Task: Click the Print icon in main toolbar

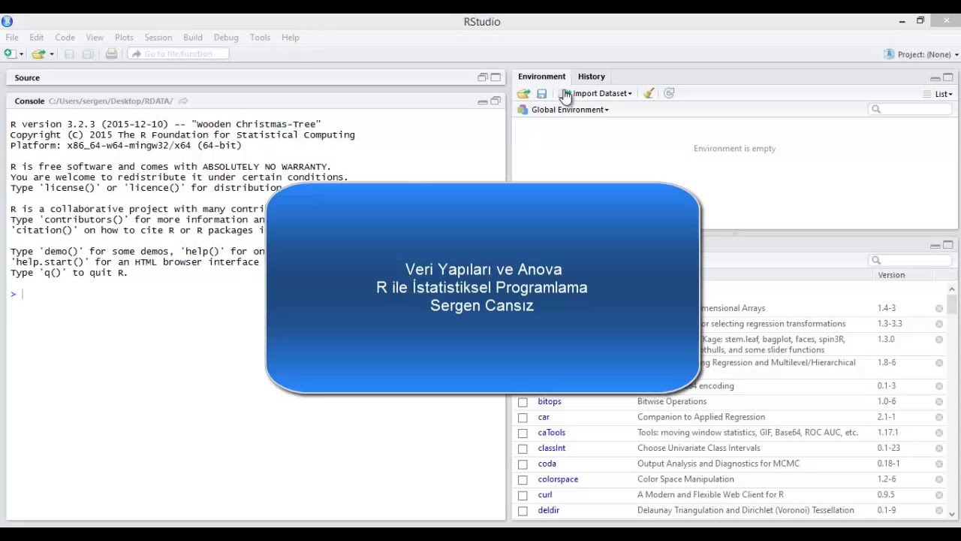Action: pos(111,54)
